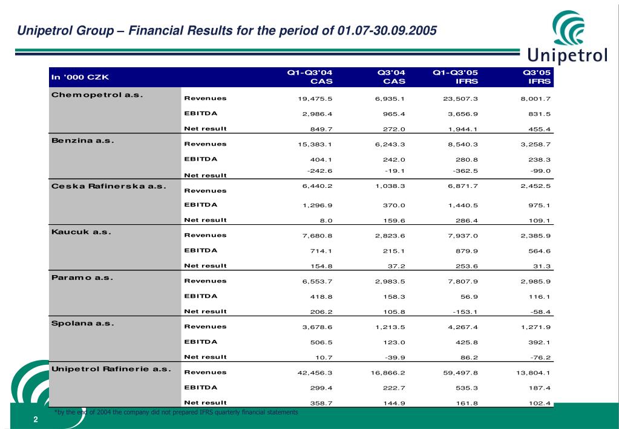Click the Spolana a.s. company name

click(x=83, y=323)
